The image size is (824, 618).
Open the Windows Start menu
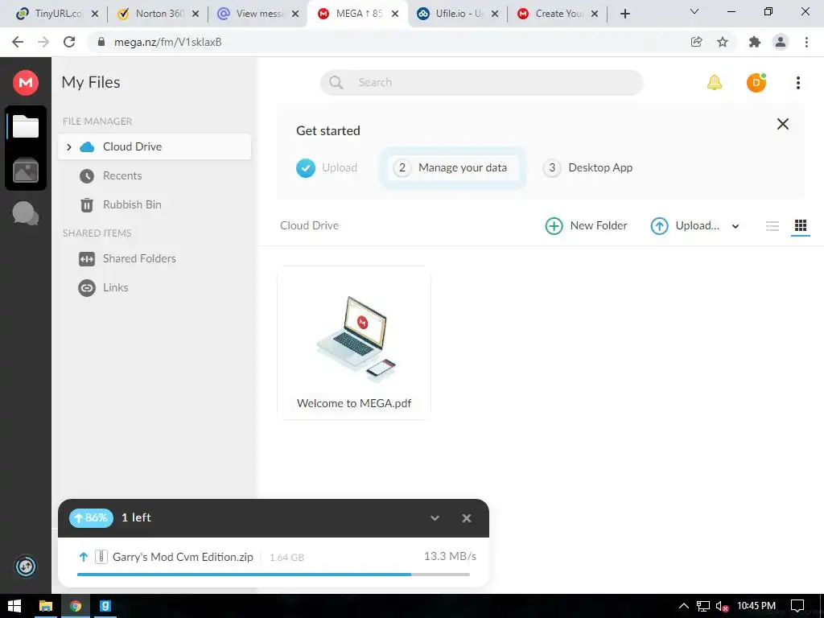coord(14,606)
